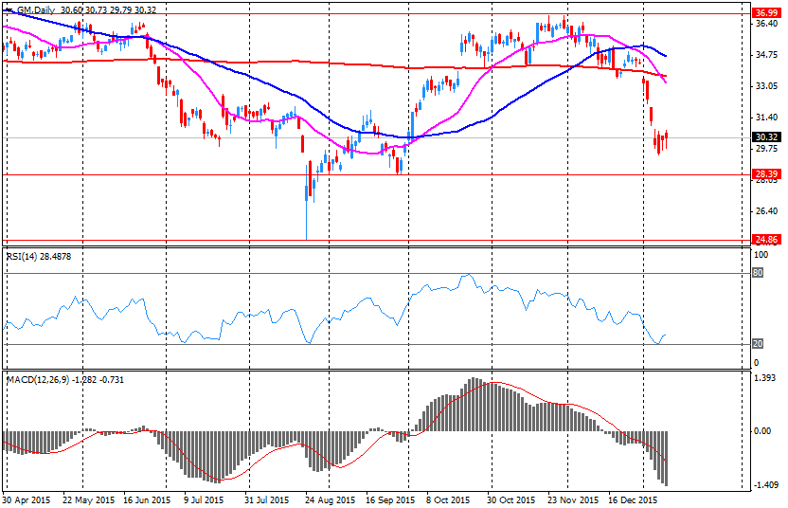This screenshot has height=508, width=788.
Task: Click the red 28.39 support price label
Action: [x=766, y=174]
